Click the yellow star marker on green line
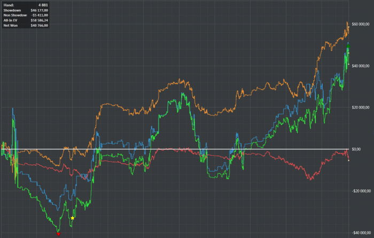 73,218
